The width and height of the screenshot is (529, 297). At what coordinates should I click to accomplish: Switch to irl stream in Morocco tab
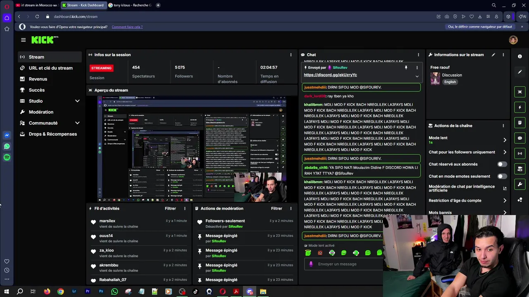pos(36,5)
